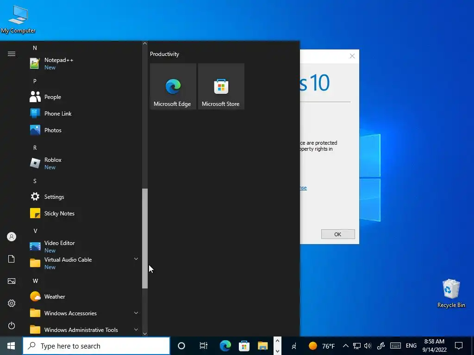Open the volume icon in system tray
The image size is (474, 355).
368,346
